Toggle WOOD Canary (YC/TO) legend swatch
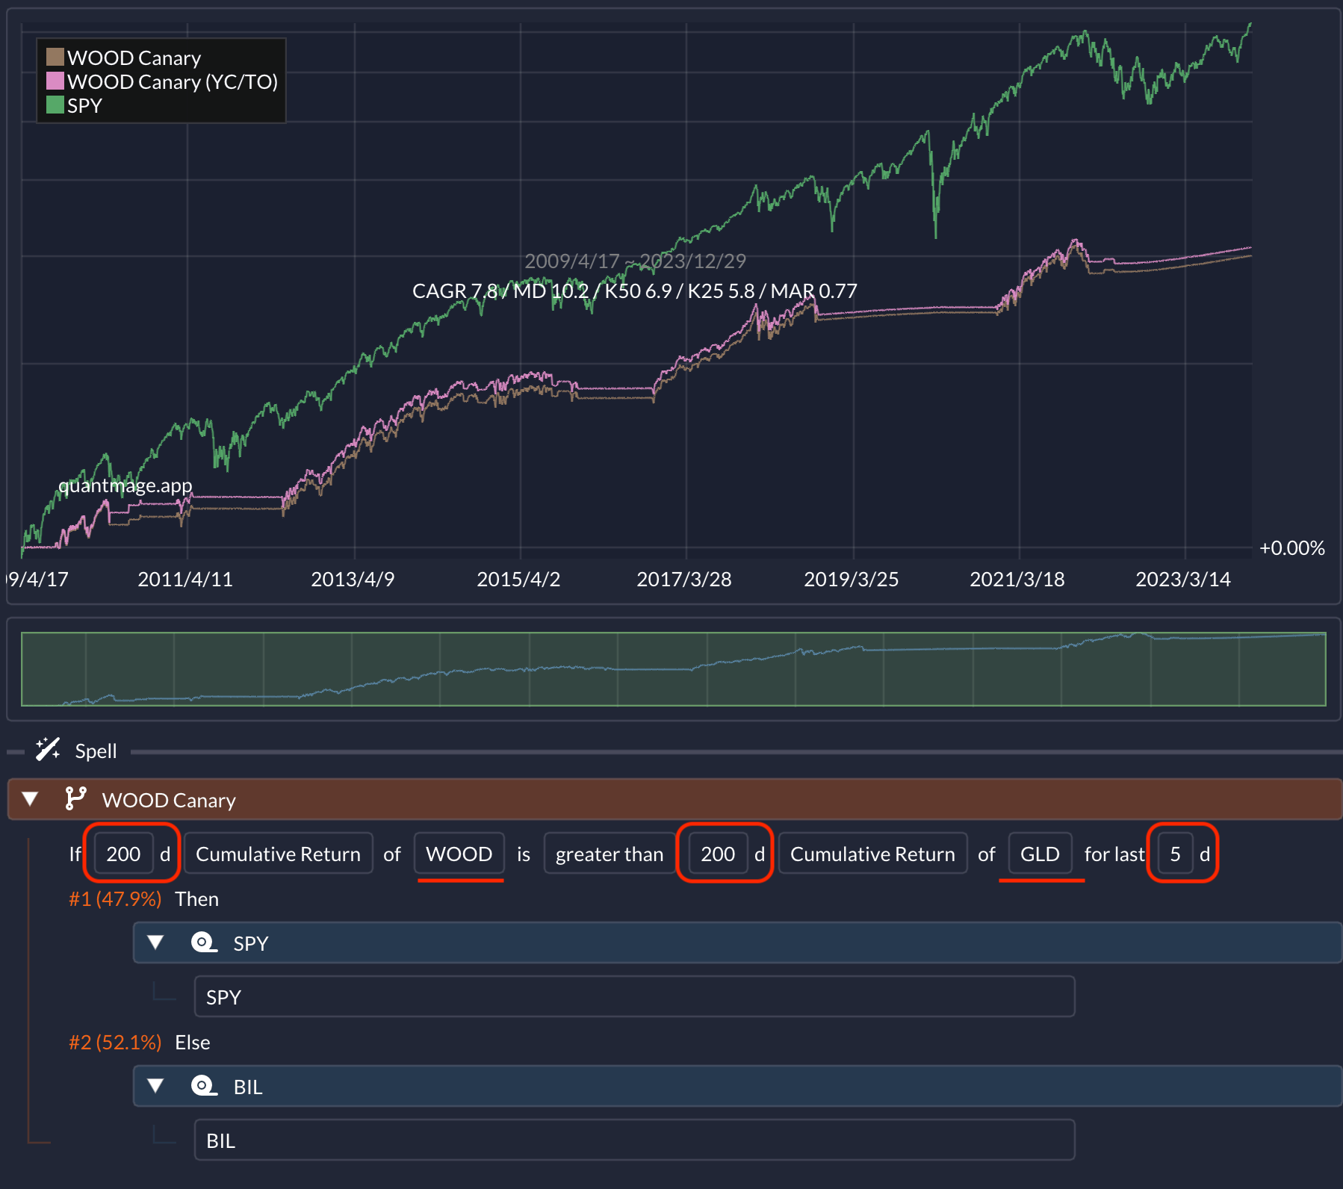The height and width of the screenshot is (1189, 1343). pos(55,81)
